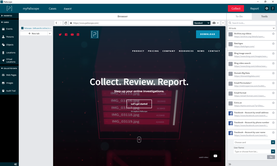Click the browser back arrow
The width and height of the screenshot is (277, 166).
56,23
